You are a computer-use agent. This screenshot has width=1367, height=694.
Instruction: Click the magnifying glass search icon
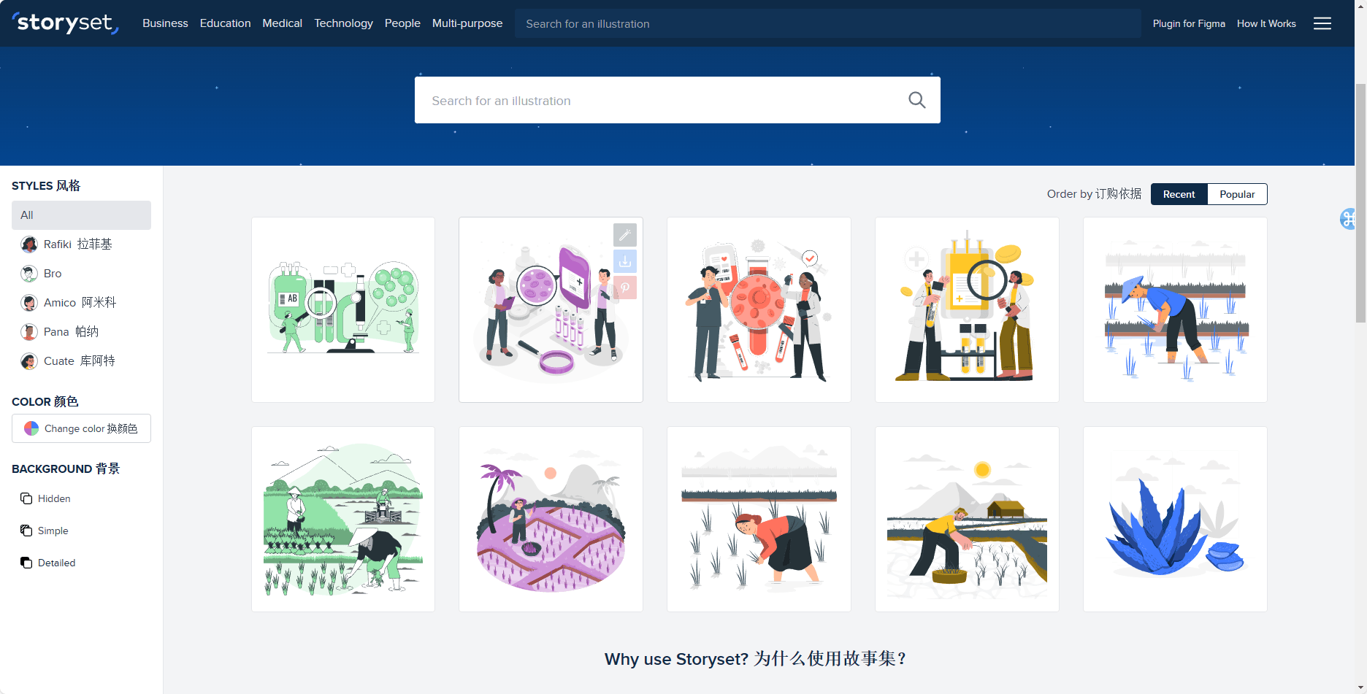click(x=916, y=100)
